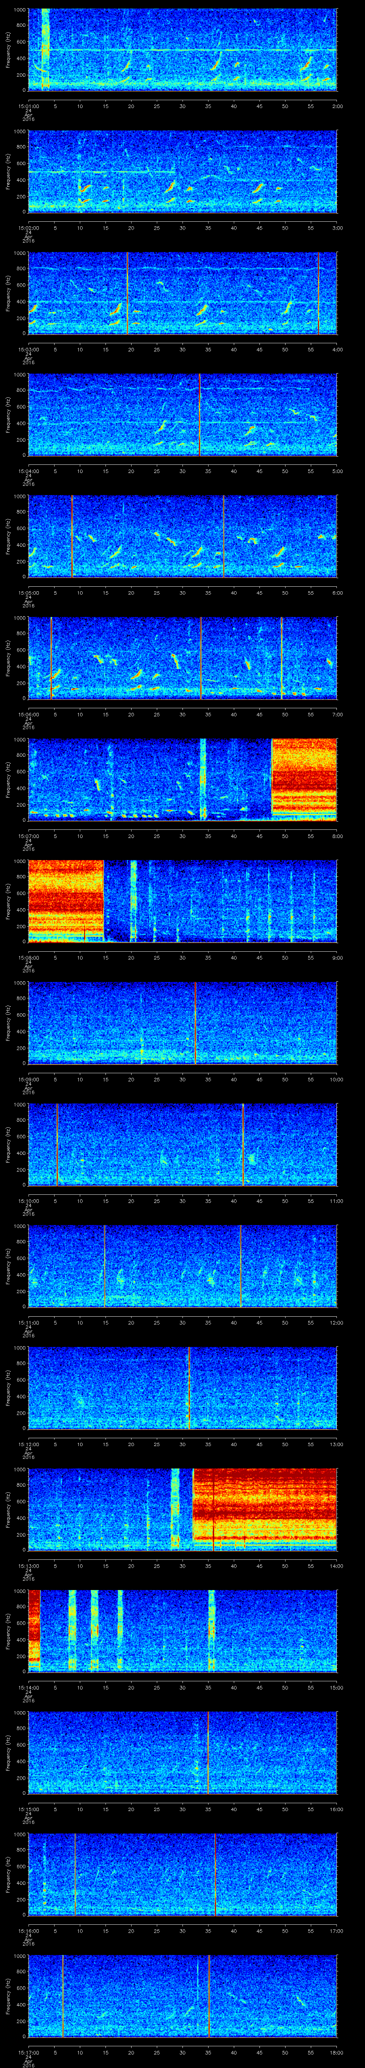Click the 15:14:00 time label
The image size is (365, 2068).
[28, 1687]
